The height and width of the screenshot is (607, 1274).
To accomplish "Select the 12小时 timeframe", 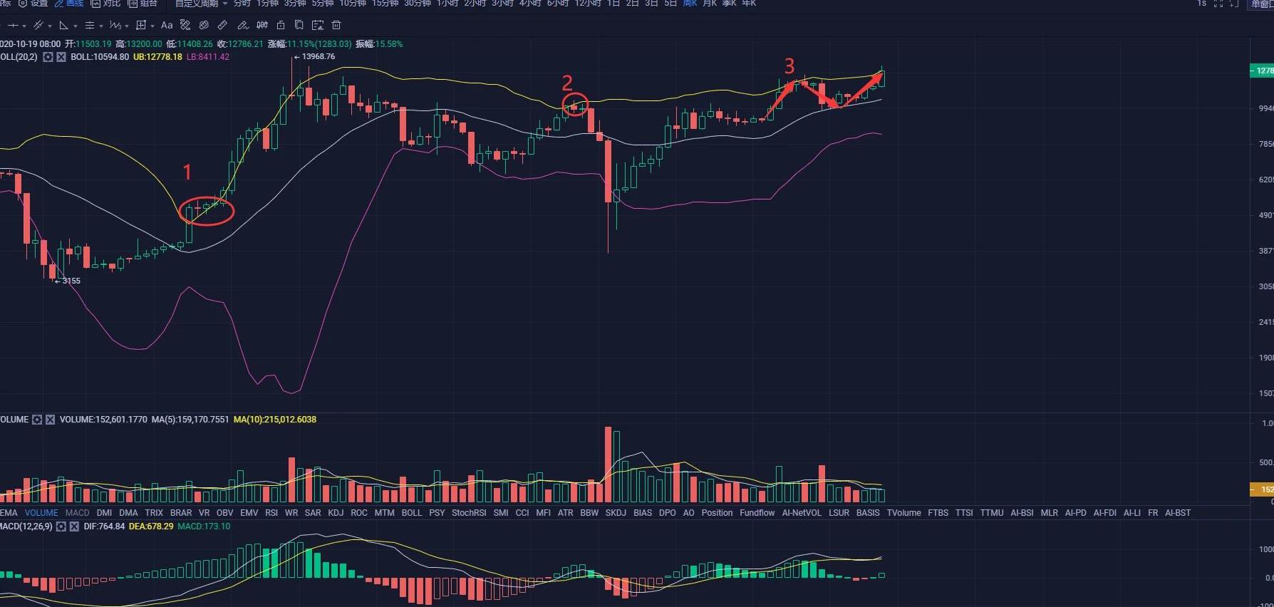I will click(588, 3).
